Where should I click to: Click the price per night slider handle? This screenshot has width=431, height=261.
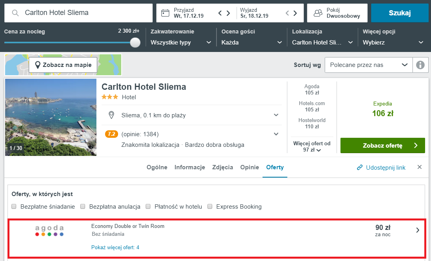pyautogui.click(x=135, y=43)
